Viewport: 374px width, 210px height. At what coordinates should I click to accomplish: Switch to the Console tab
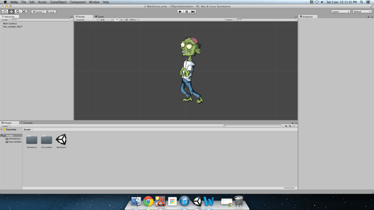27,123
